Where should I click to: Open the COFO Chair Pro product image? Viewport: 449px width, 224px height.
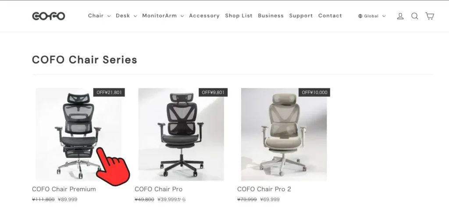[181, 134]
